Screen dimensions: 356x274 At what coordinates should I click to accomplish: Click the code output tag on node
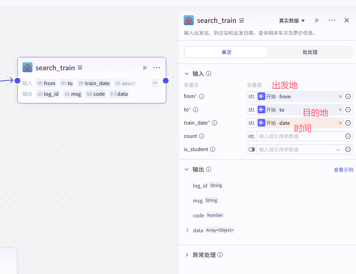pyautogui.click(x=96, y=94)
